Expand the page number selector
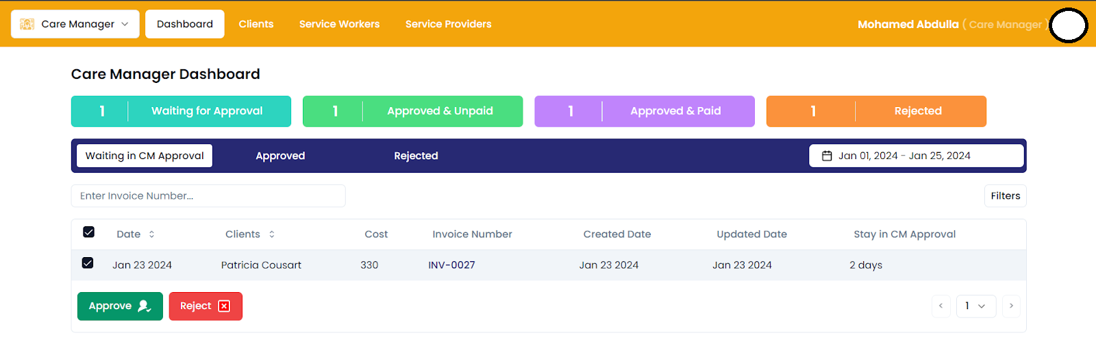The image size is (1096, 351). pyautogui.click(x=975, y=306)
